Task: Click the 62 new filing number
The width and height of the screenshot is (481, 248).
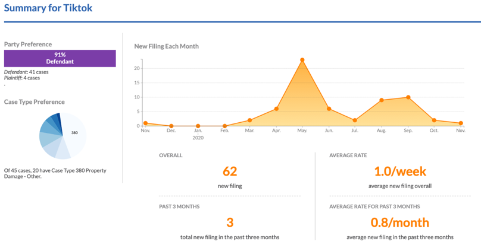Action: point(230,171)
